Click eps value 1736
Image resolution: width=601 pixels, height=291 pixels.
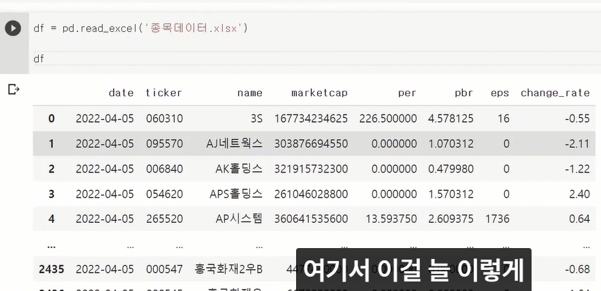(497, 219)
